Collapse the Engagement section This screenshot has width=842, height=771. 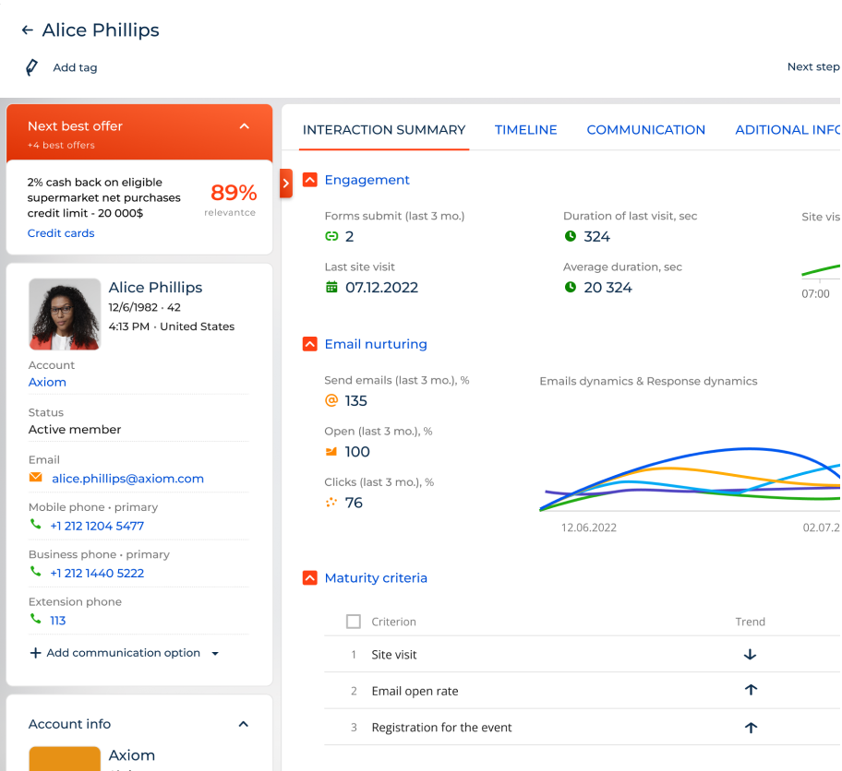[x=309, y=179]
